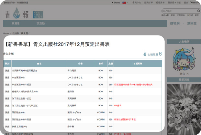Viewport: 201px width, 135px height.
Task: Click the 登出 logout link
Action: (x=186, y=3)
